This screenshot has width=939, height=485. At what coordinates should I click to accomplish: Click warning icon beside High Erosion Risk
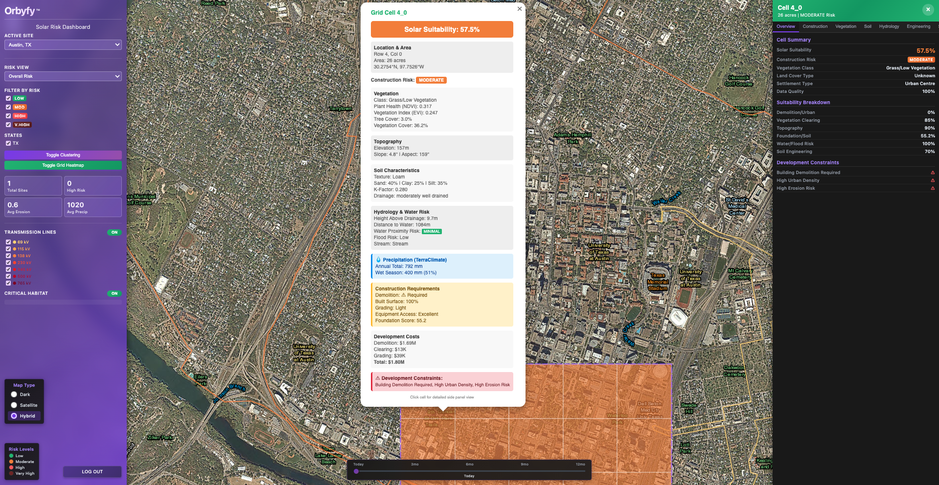tap(933, 188)
